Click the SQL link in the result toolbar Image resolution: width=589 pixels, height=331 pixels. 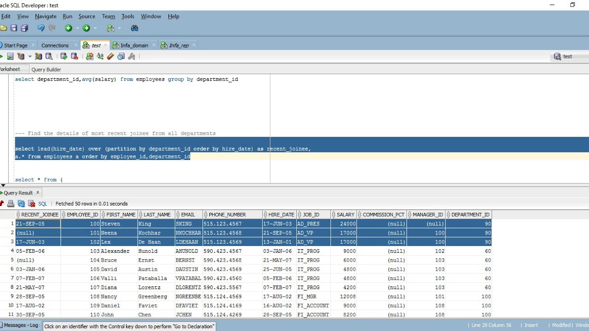coord(42,204)
